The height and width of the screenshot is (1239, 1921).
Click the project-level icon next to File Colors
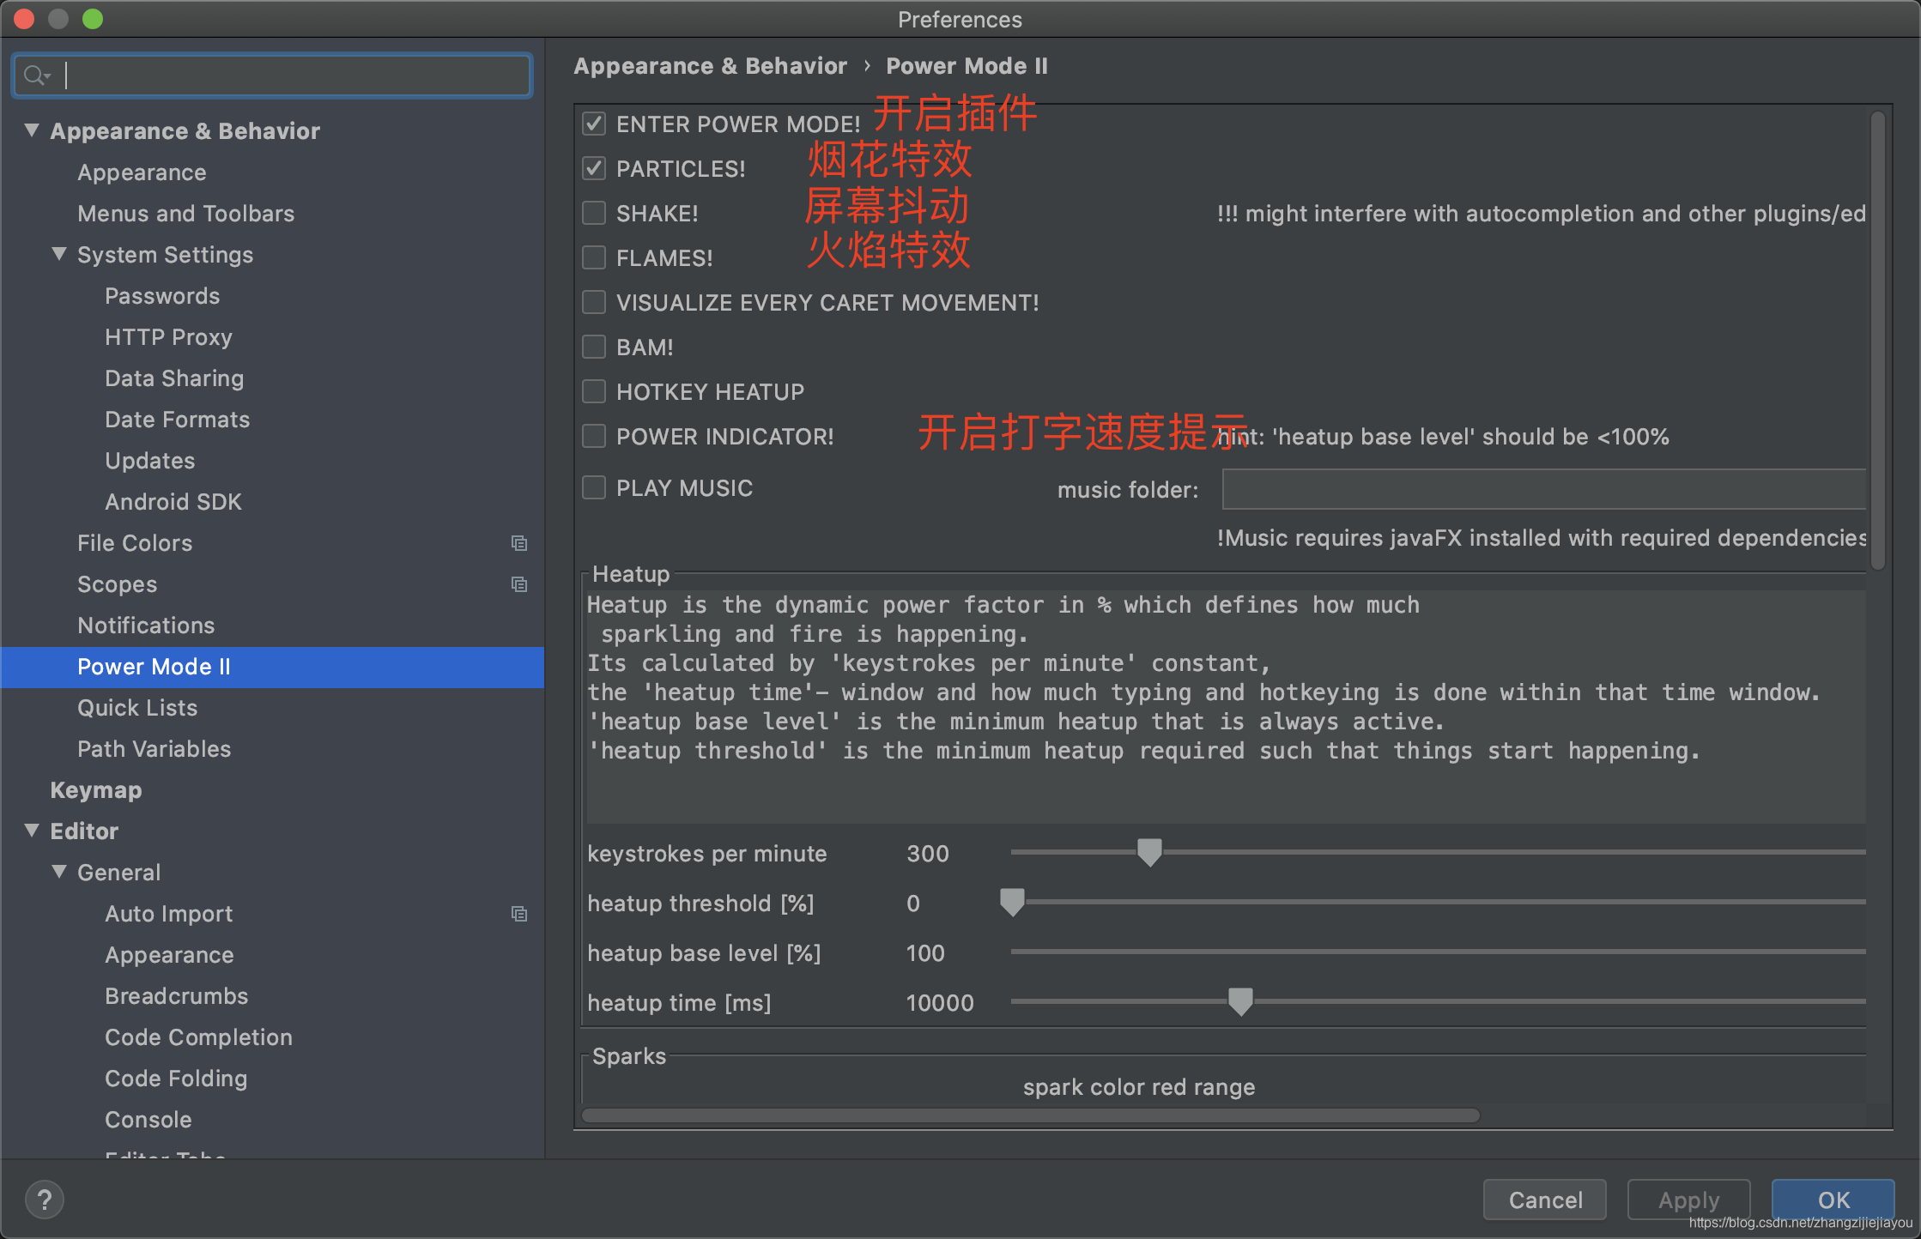[518, 543]
